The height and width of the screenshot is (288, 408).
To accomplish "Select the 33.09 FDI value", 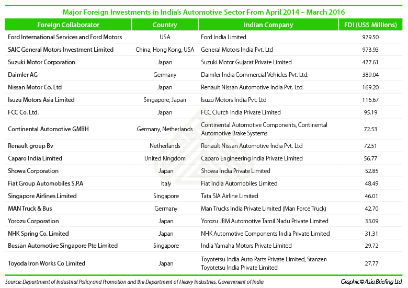I will (371, 221).
